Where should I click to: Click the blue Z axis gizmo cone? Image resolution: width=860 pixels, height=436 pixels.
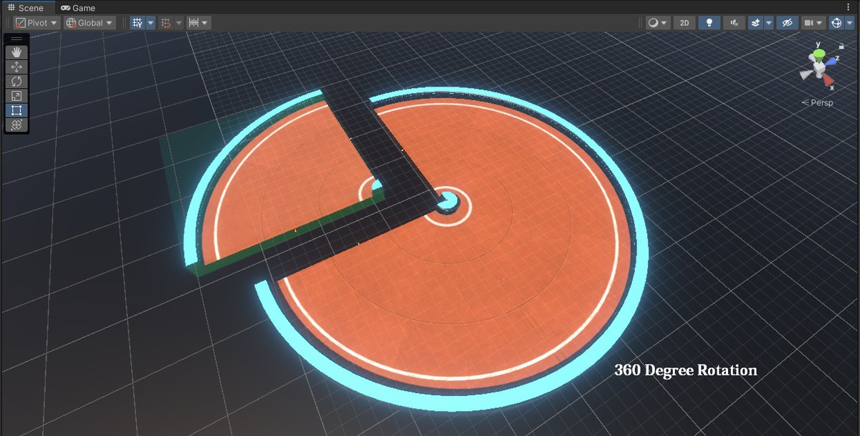830,60
